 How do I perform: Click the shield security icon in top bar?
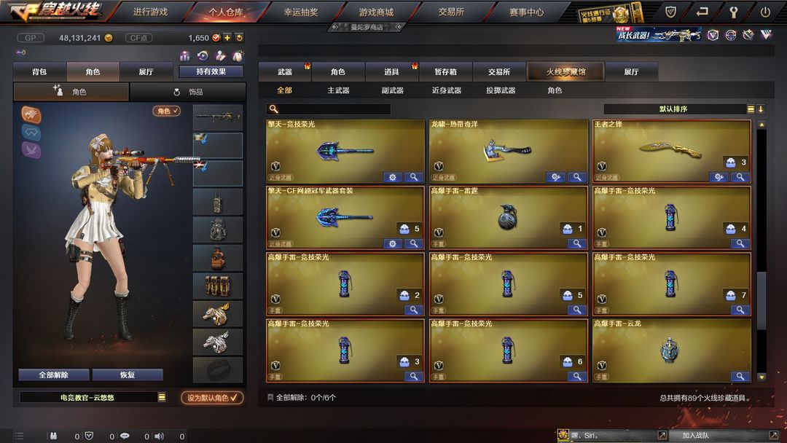pos(670,12)
